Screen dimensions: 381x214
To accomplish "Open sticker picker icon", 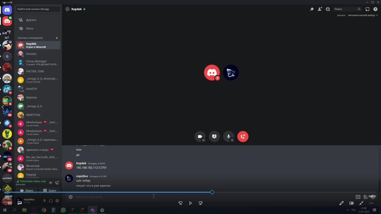I will pyautogui.click(x=365, y=197).
